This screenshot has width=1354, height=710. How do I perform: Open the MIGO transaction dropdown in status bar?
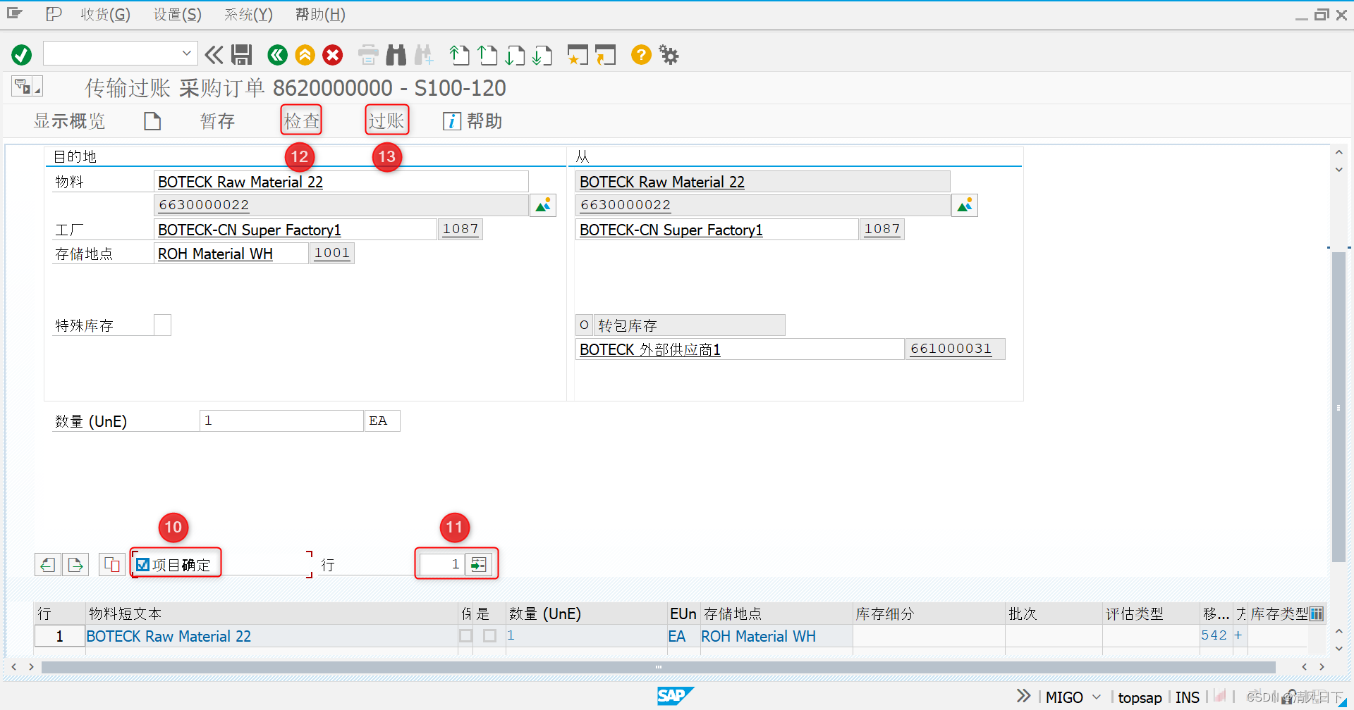(1097, 697)
